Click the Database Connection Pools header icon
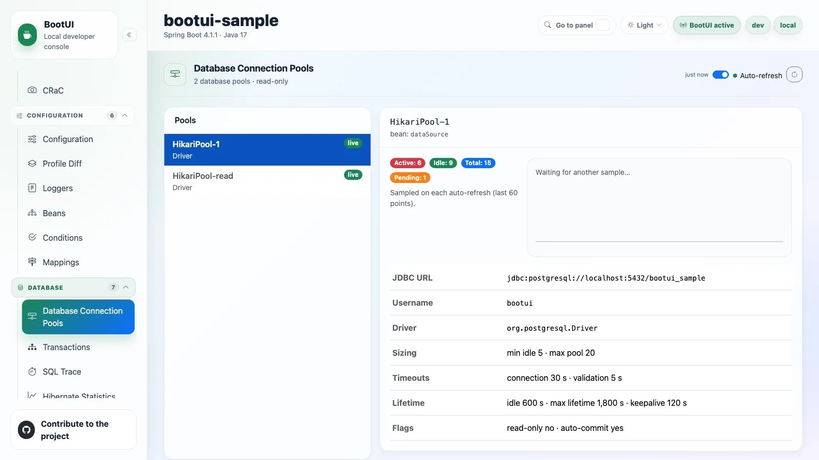Viewport: 819px width, 460px height. point(175,74)
